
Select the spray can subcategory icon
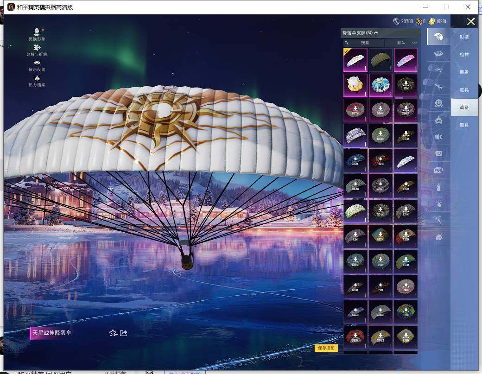click(438, 187)
